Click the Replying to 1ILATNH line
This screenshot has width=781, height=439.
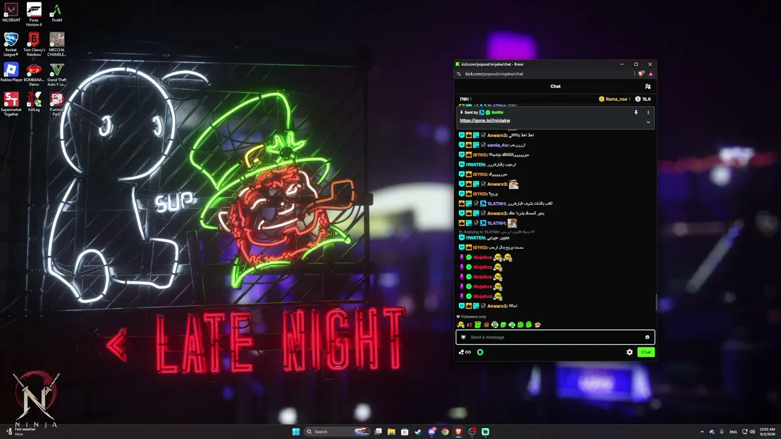(497, 232)
